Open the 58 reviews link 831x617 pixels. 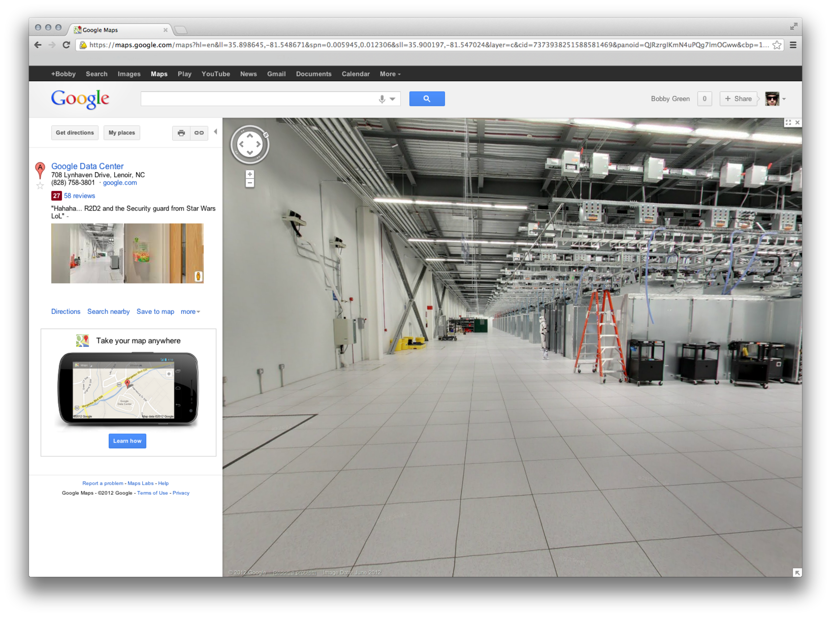click(79, 196)
